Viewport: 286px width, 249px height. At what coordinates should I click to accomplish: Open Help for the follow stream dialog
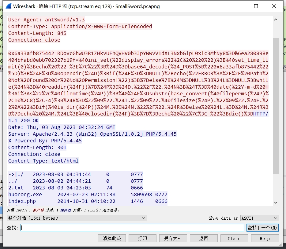265,238
